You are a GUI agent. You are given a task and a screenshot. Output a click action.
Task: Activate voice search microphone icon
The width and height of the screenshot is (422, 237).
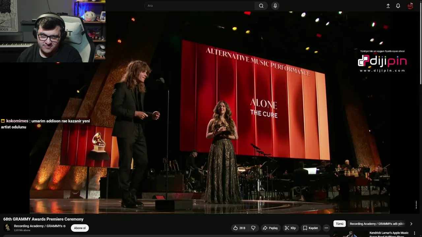[275, 6]
